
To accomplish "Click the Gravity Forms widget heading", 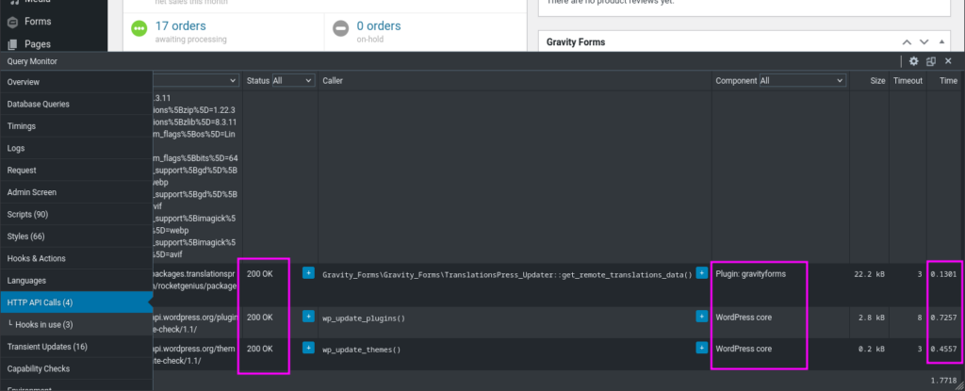I will [x=576, y=41].
